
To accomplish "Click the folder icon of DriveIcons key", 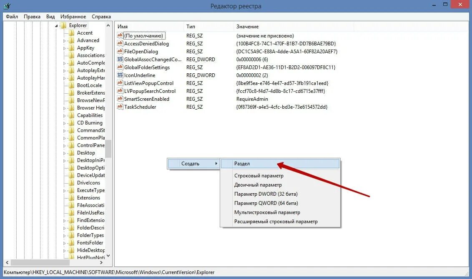I will (x=71, y=183).
